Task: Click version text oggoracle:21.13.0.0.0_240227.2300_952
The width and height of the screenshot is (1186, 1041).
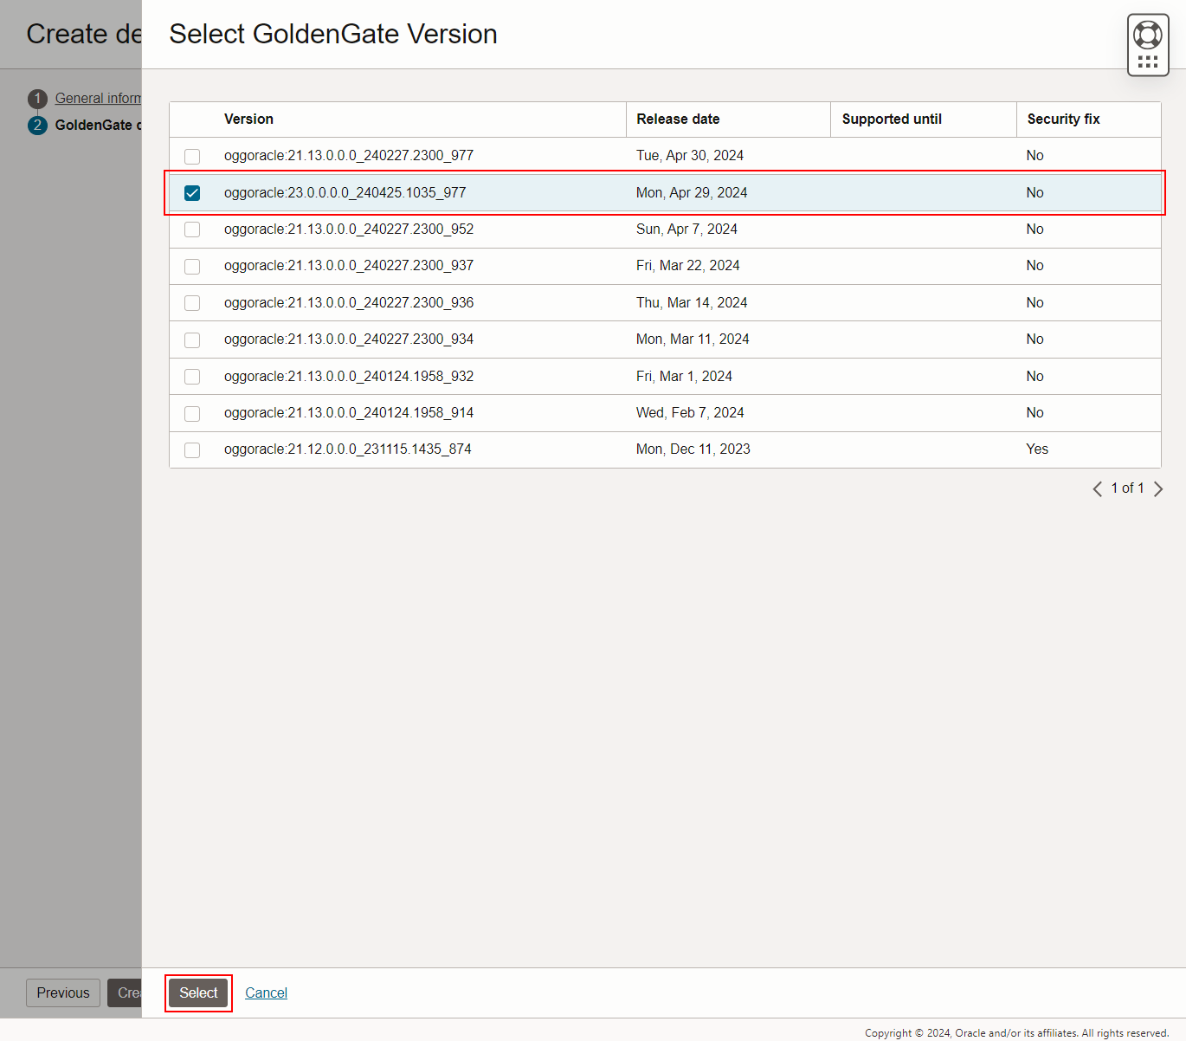Action: click(x=349, y=229)
